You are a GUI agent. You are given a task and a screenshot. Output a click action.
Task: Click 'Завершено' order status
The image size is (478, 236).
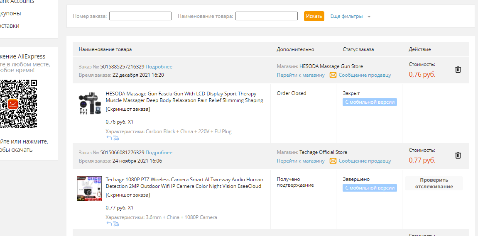click(x=356, y=179)
